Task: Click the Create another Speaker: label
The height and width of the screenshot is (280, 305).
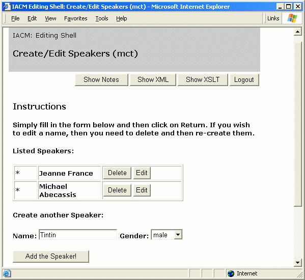Action: pos(58,215)
